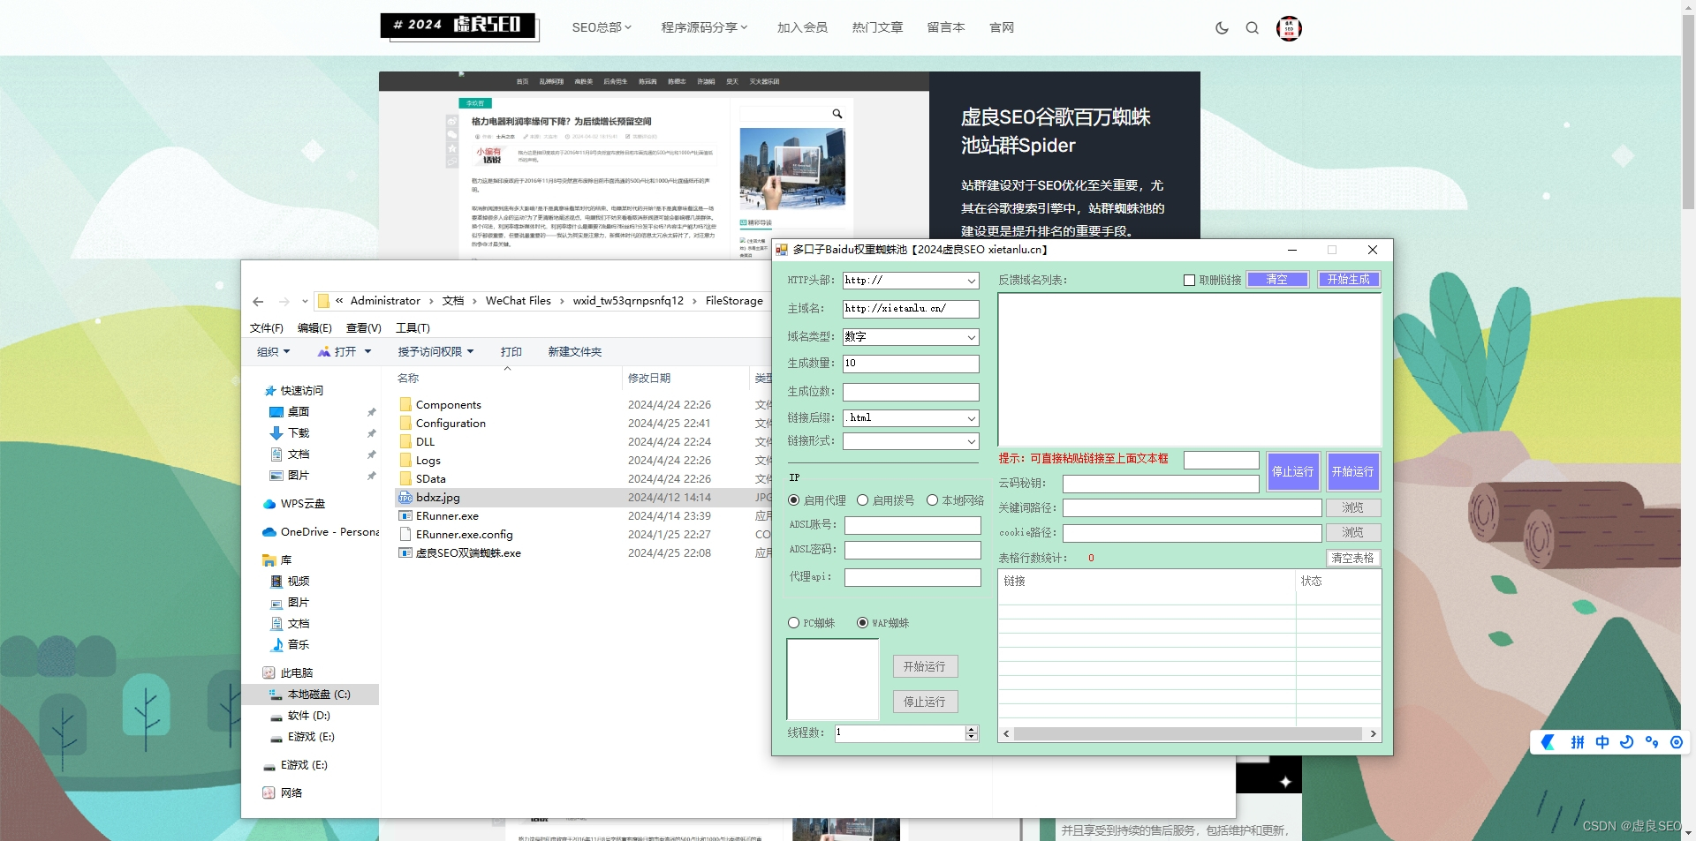Open 文件(F) menu

click(267, 328)
